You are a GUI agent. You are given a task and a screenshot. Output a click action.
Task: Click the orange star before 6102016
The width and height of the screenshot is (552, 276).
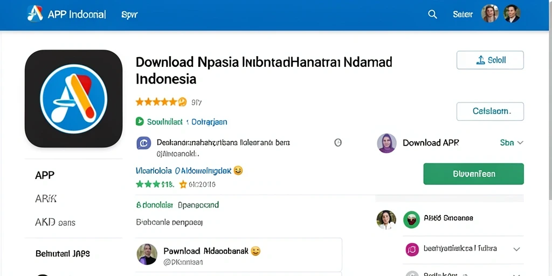183,184
